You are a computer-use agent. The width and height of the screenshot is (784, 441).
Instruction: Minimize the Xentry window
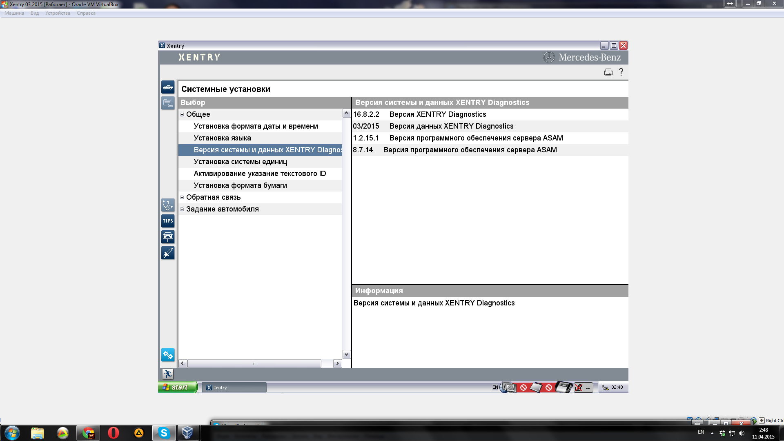[x=604, y=46]
